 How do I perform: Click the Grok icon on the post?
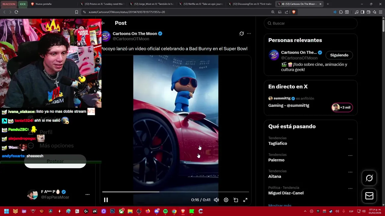pyautogui.click(x=242, y=34)
